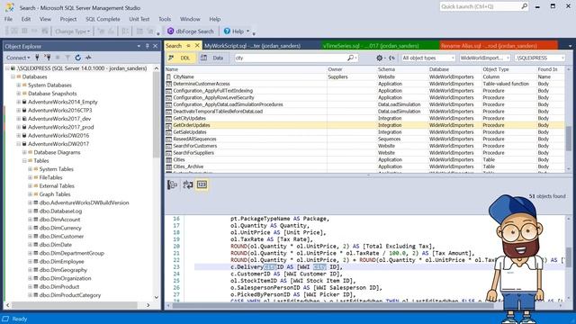The width and height of the screenshot is (576, 324).
Task: Sort results by the Found In column header
Action: [551, 69]
